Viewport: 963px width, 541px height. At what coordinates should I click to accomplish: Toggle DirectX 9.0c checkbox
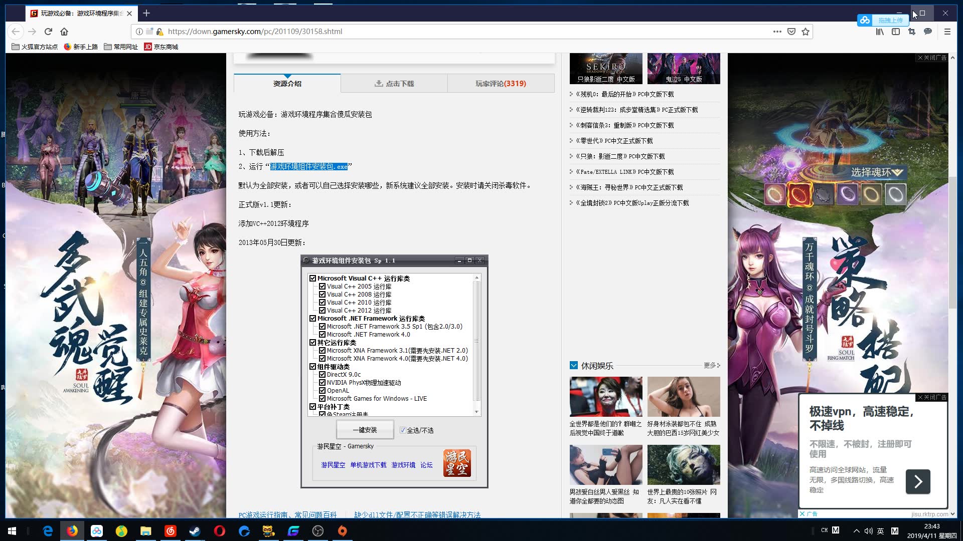[323, 375]
